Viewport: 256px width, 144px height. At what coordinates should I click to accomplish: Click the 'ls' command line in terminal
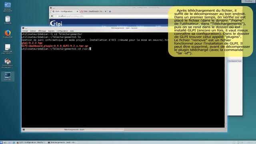(51, 37)
